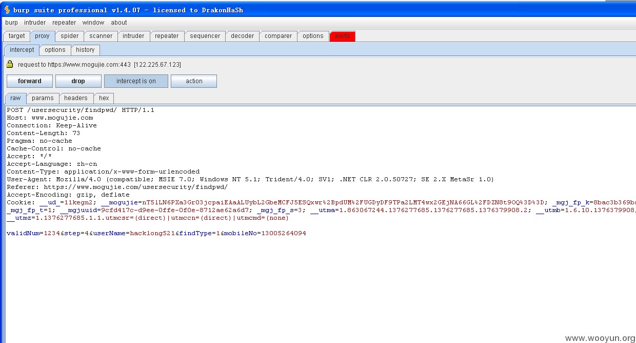Click the User-Agent header line
This screenshot has height=343, width=636.
250,179
